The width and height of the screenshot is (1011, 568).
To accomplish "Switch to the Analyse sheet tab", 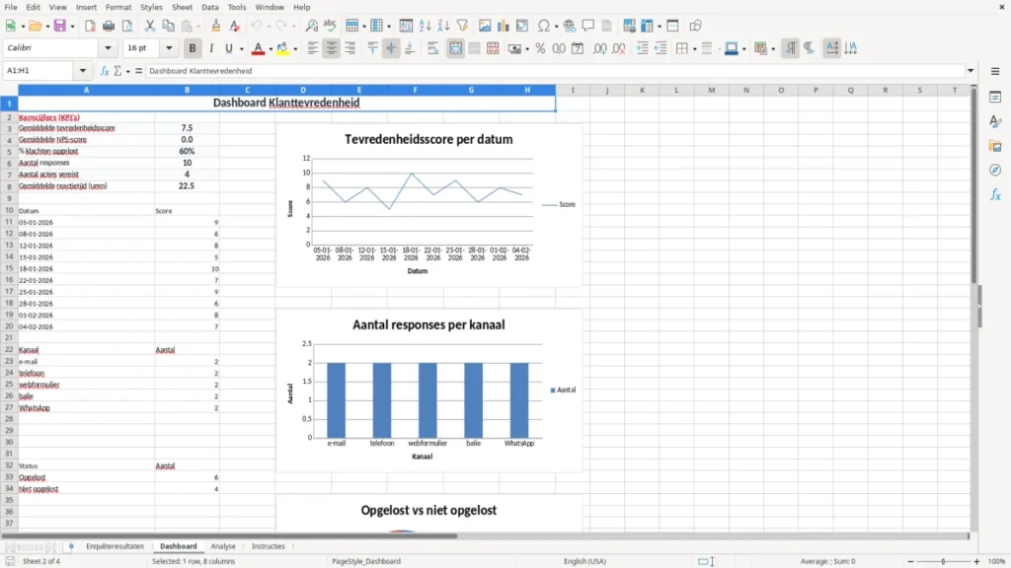I will click(223, 546).
